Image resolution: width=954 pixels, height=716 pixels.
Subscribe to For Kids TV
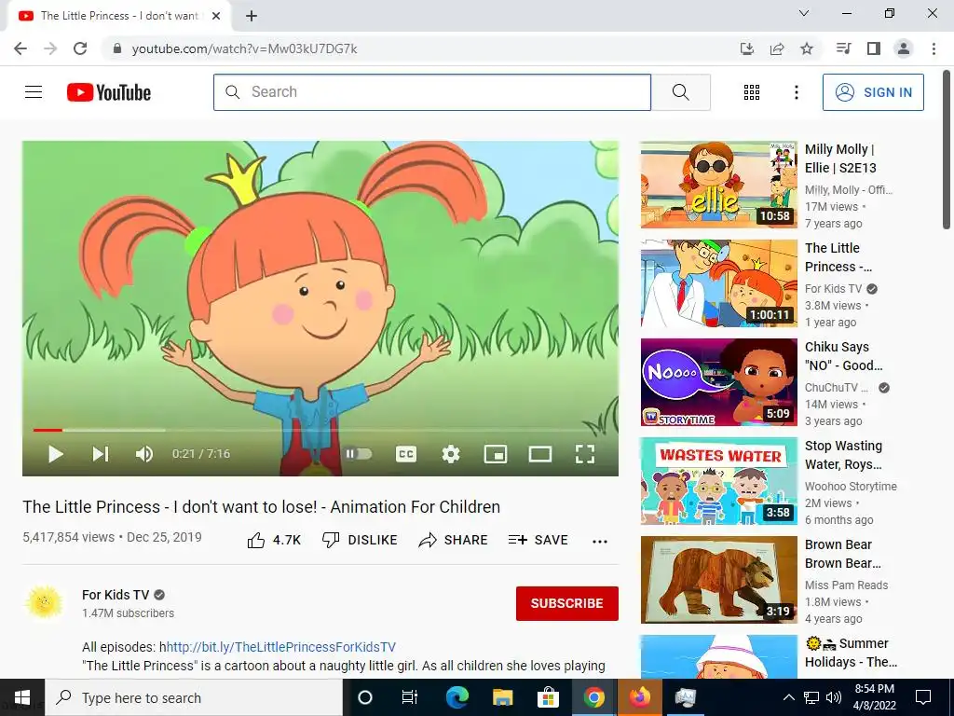click(567, 603)
